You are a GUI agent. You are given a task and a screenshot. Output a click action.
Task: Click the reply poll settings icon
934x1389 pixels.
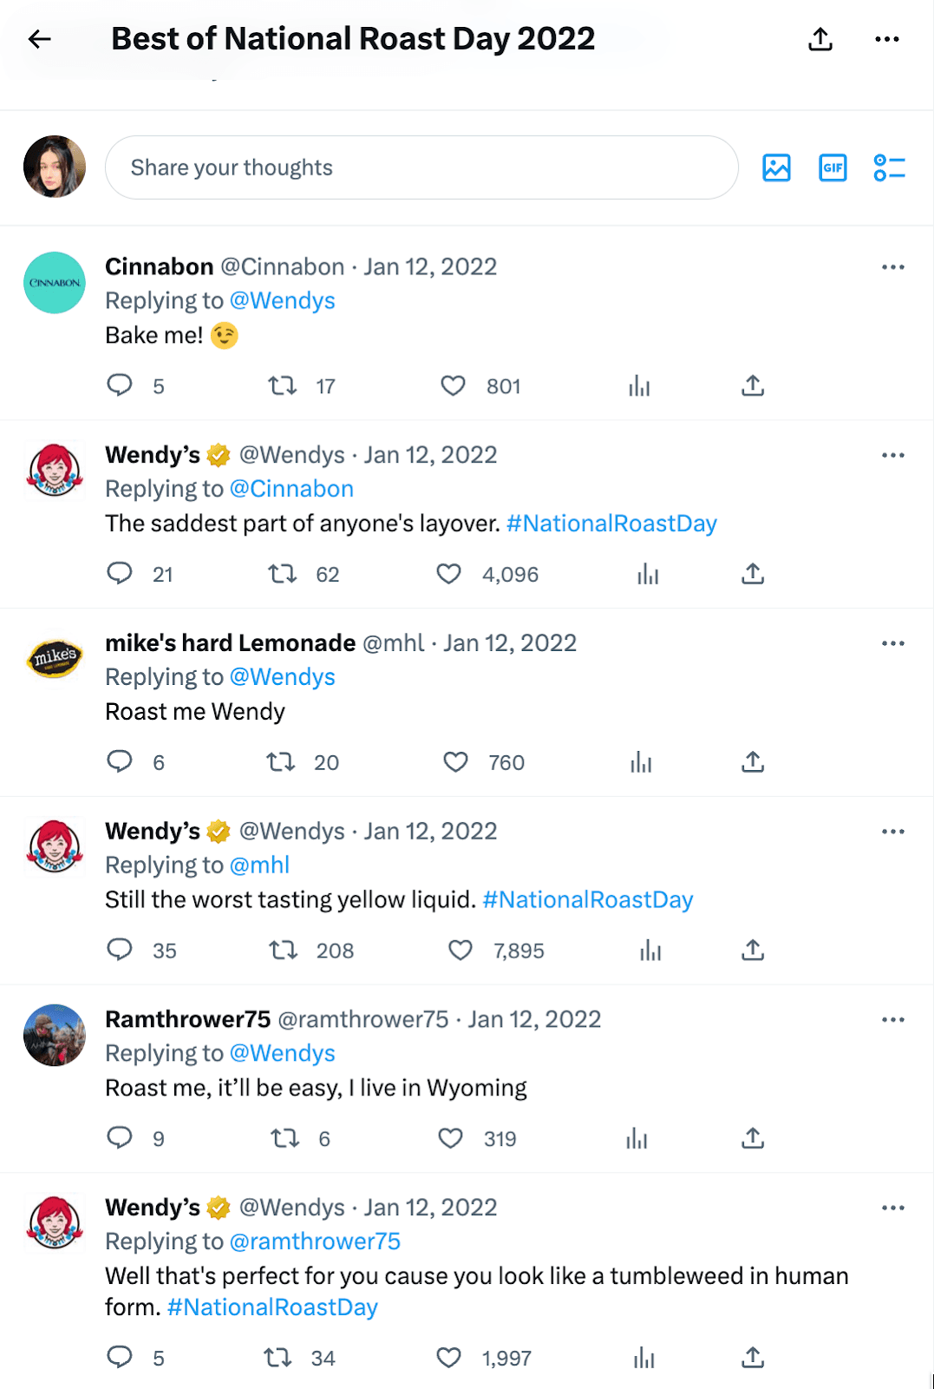(887, 168)
